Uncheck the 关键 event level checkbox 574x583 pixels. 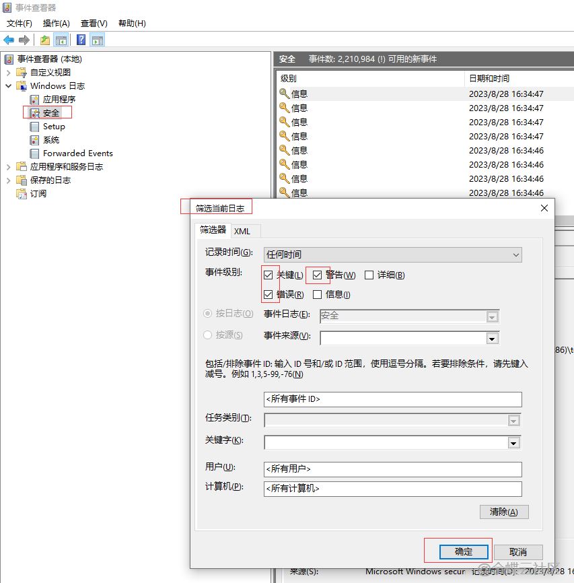pyautogui.click(x=268, y=275)
